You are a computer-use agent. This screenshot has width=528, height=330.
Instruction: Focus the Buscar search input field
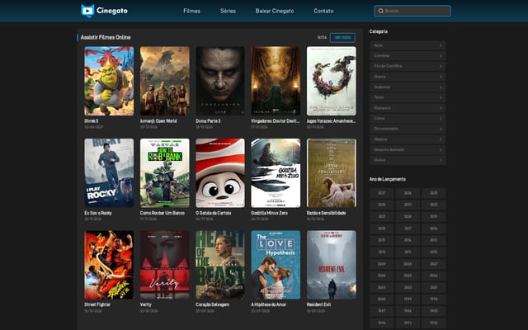click(412, 11)
